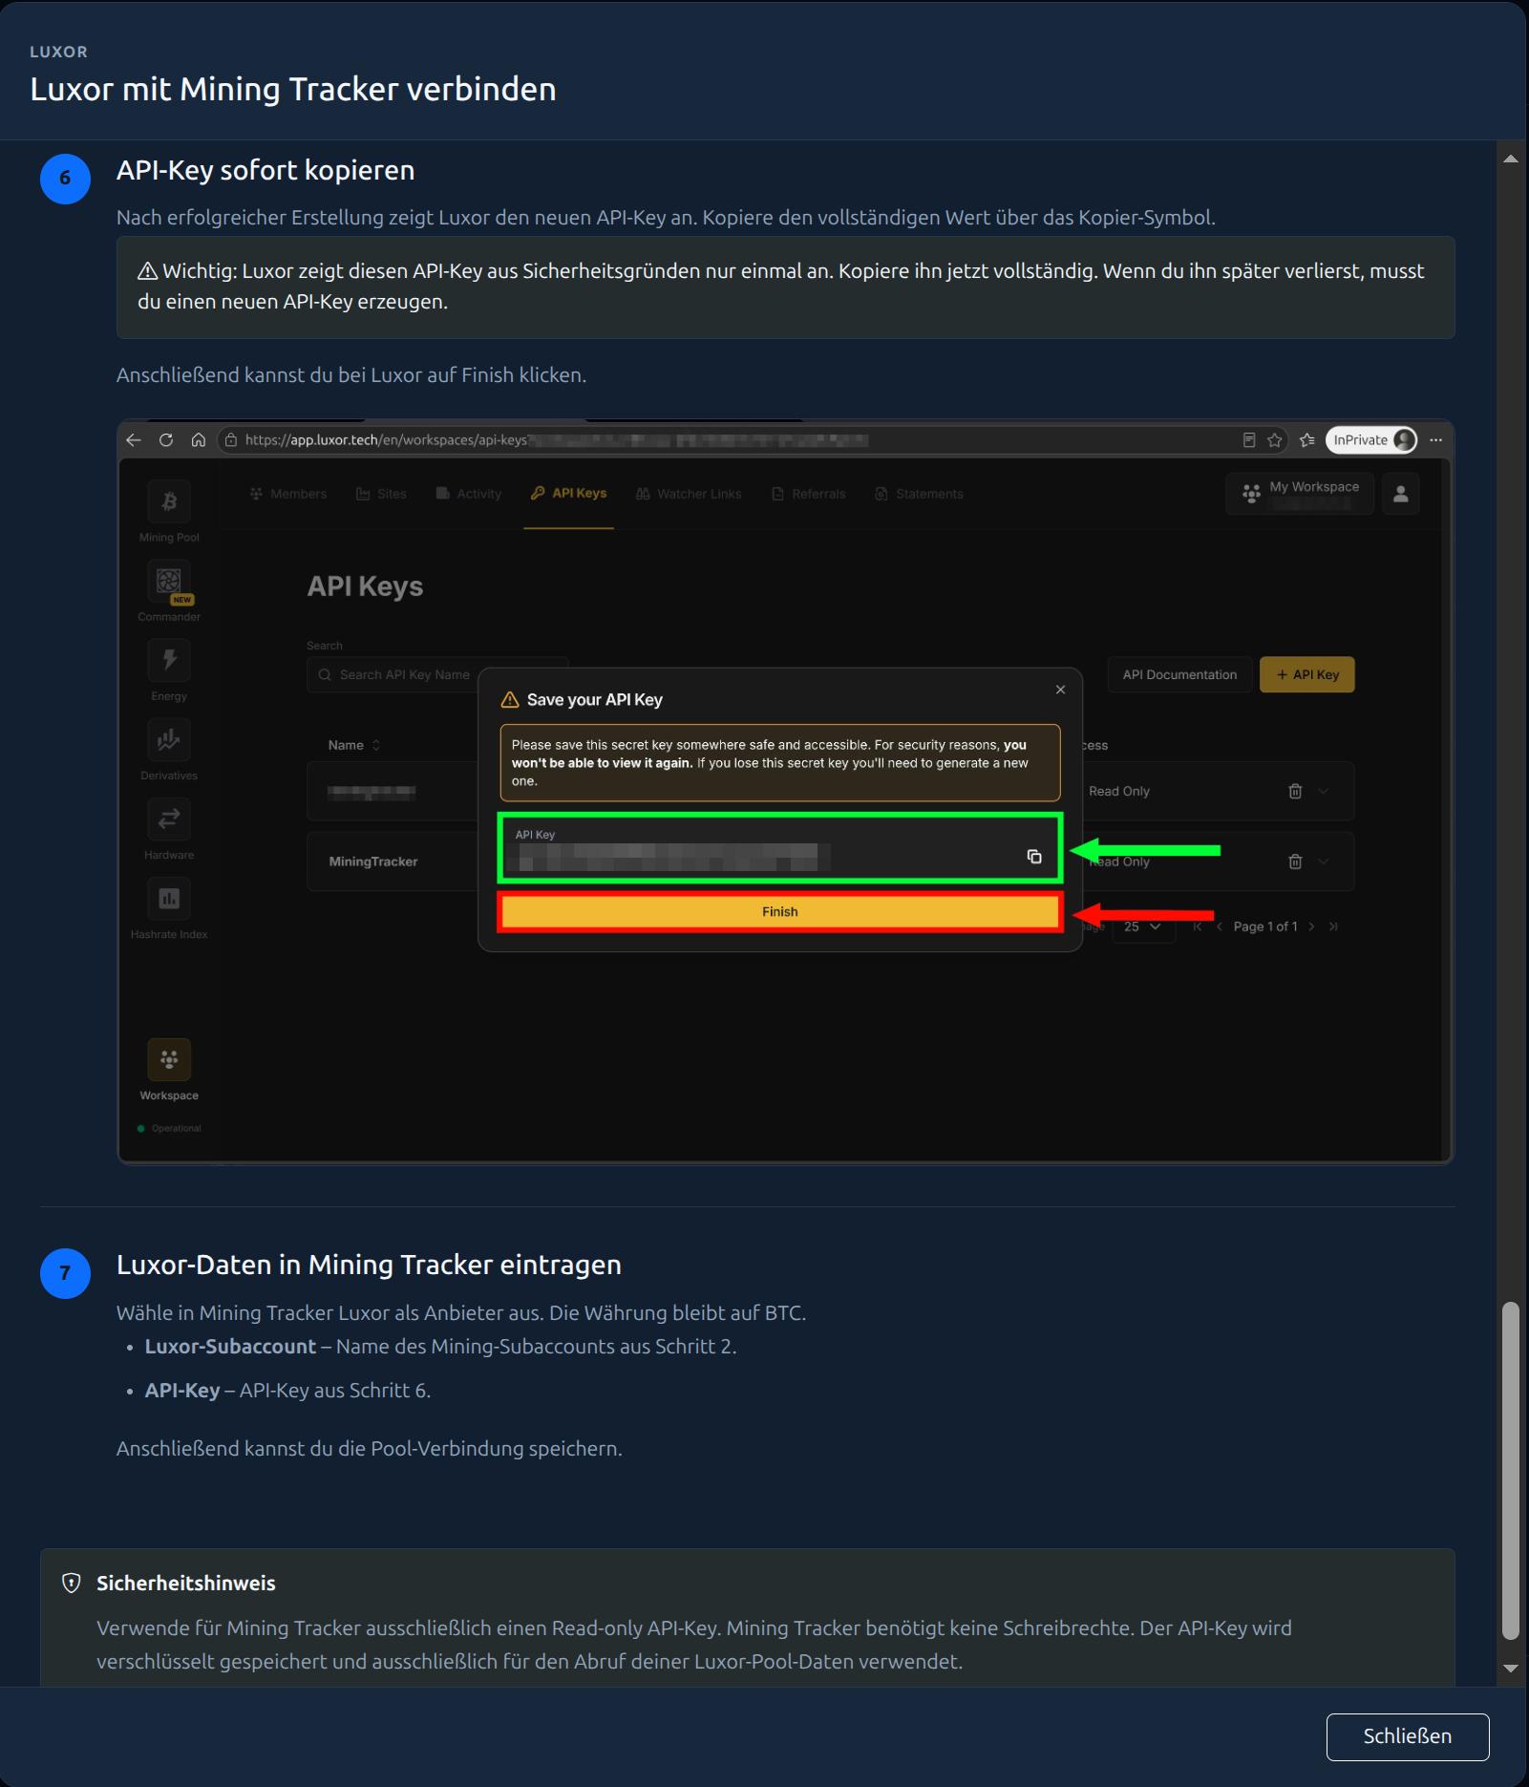Delete the key in the first Read Only row

(x=1295, y=791)
